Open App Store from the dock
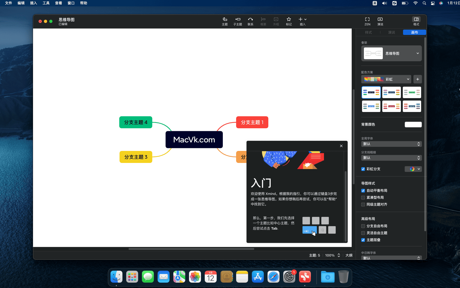460x288 pixels. pyautogui.click(x=258, y=277)
